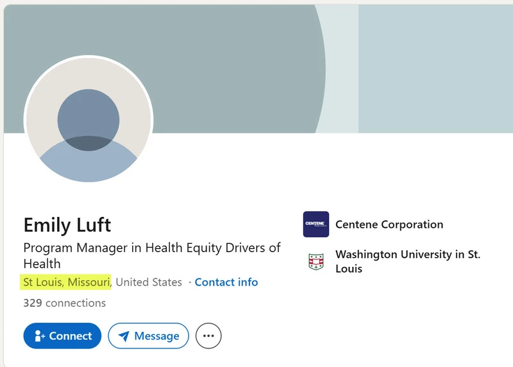View the 329 connections count
Image resolution: width=513 pixels, height=367 pixels.
click(x=65, y=303)
